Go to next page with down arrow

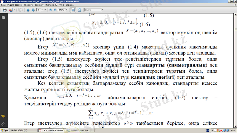[33, 10]
